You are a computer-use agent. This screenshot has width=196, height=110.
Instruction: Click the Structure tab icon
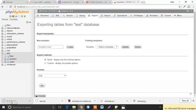coord(38,16)
